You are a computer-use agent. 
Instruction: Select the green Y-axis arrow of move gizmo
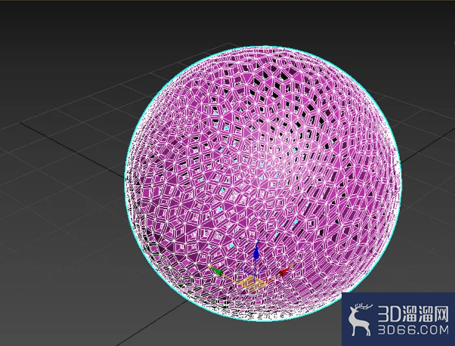(216, 270)
